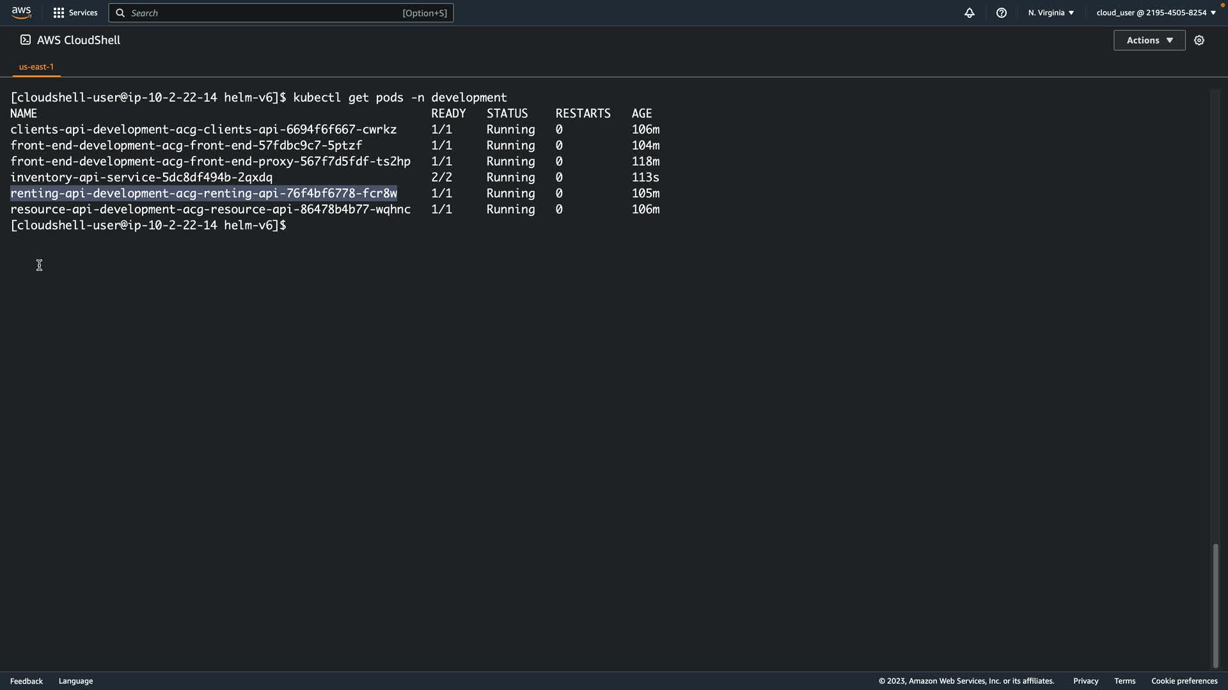1228x690 pixels.
Task: Expand the N. Virginia region dropdown
Action: [x=1050, y=13]
